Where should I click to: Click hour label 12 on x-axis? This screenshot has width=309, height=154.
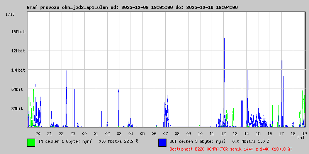(224, 134)
